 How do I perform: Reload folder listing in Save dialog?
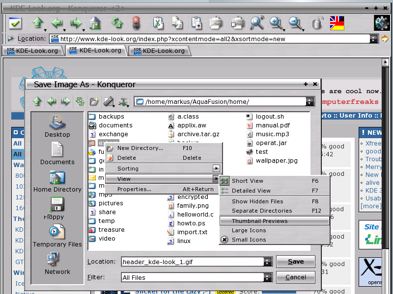click(x=80, y=101)
